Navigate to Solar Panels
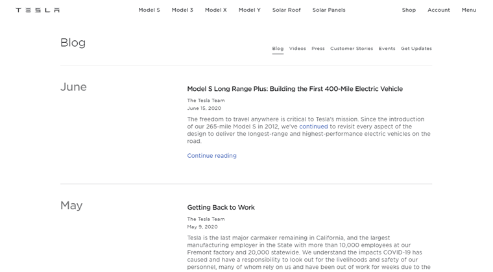The image size is (493, 272). click(329, 10)
